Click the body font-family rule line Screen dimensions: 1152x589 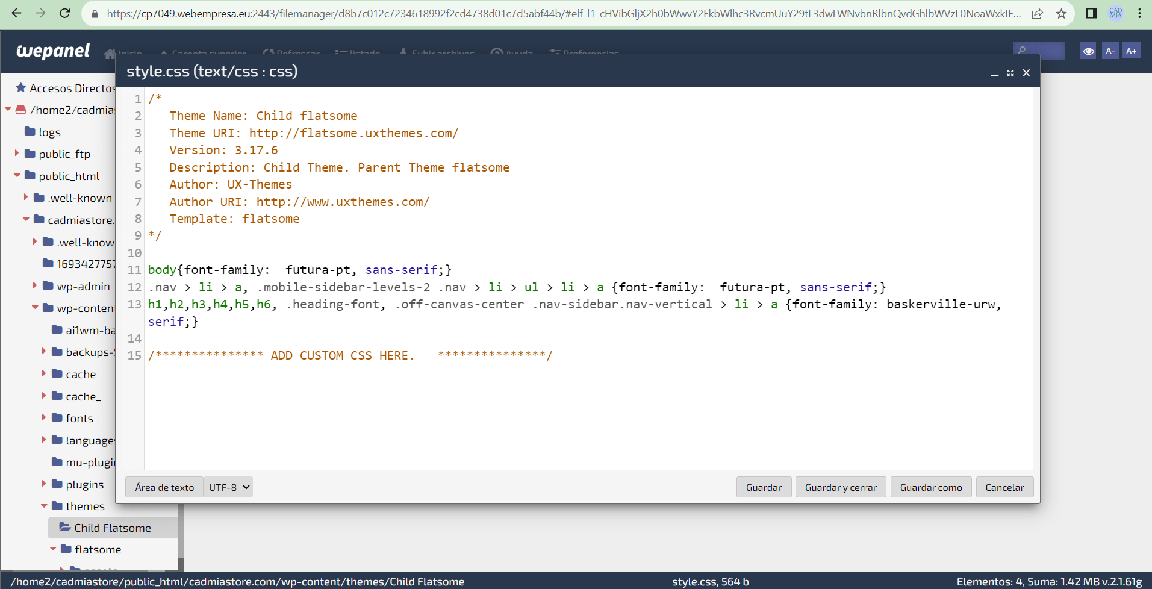[300, 270]
